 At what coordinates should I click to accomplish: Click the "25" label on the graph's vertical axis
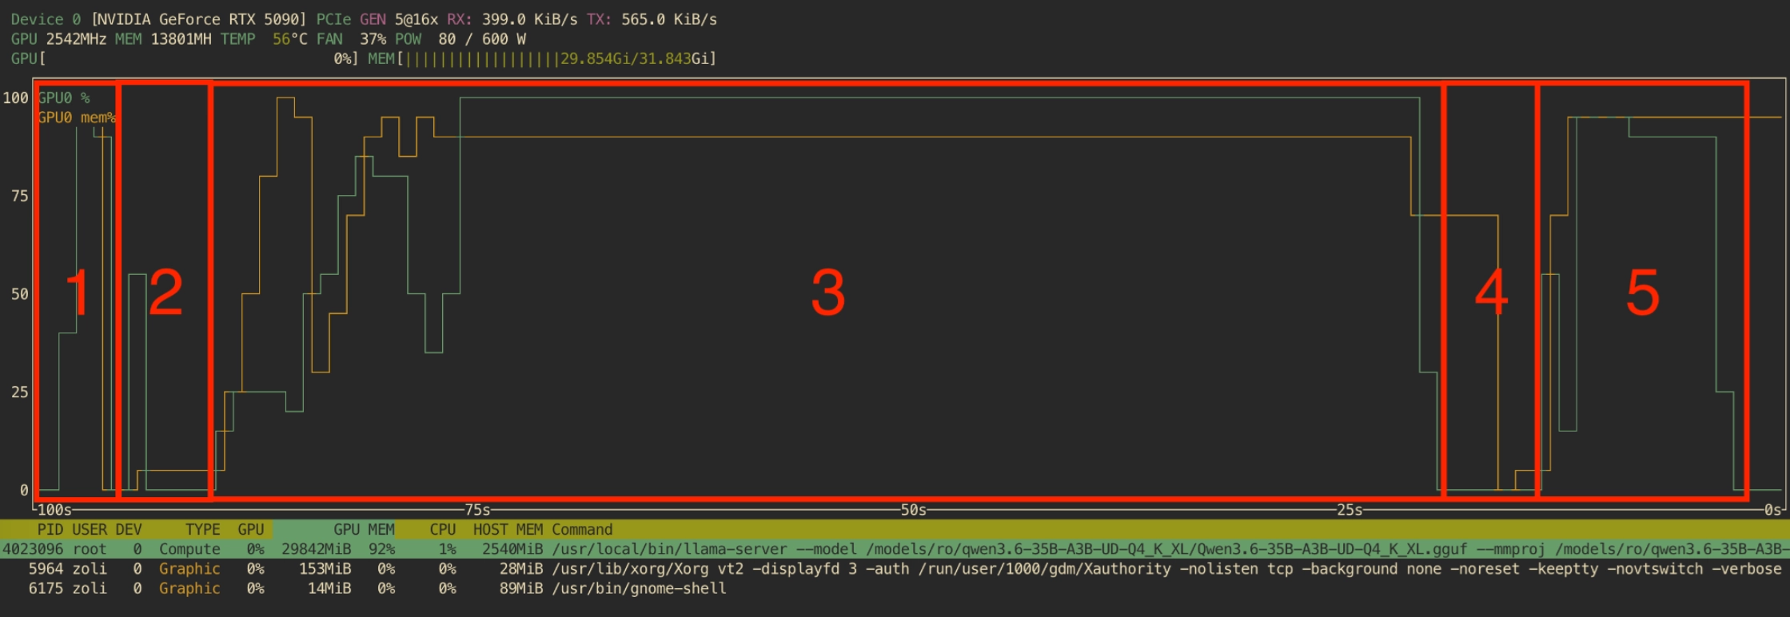19,392
